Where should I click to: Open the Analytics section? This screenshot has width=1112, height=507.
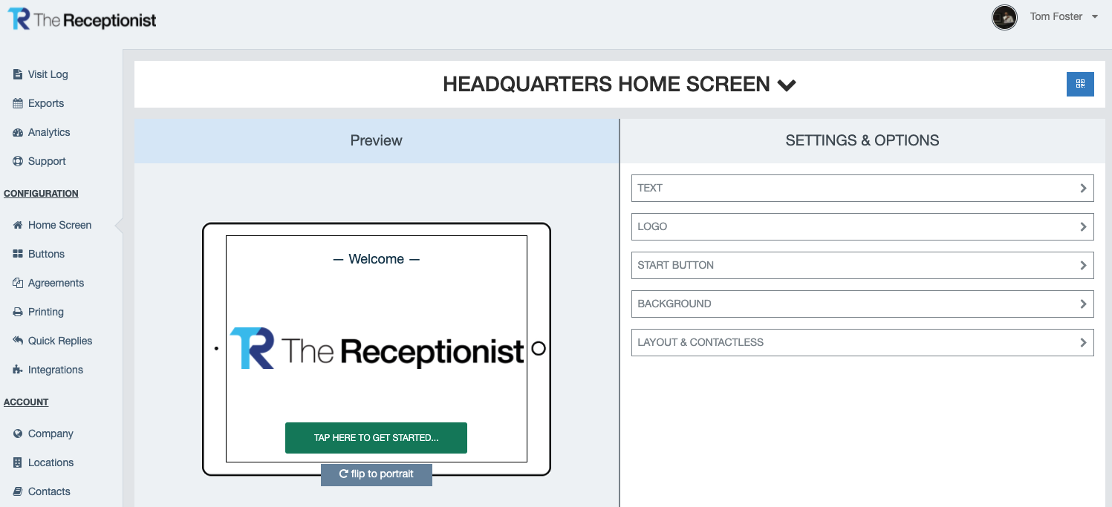point(16,132)
